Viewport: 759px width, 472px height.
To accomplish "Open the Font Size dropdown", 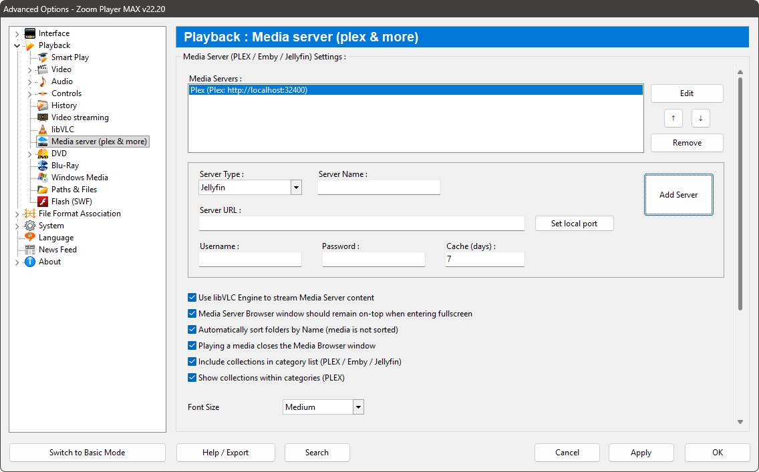I will pos(358,407).
